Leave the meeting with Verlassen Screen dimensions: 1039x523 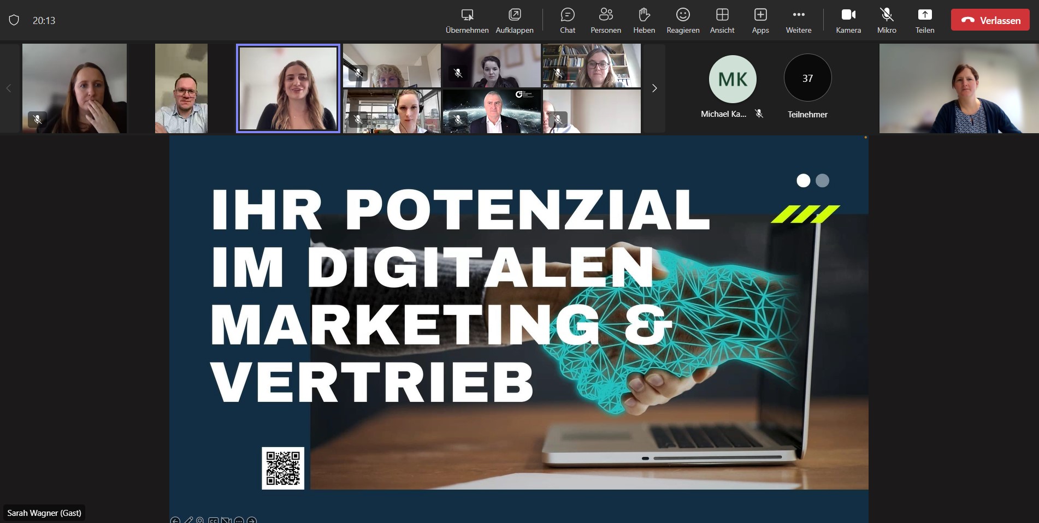point(990,20)
